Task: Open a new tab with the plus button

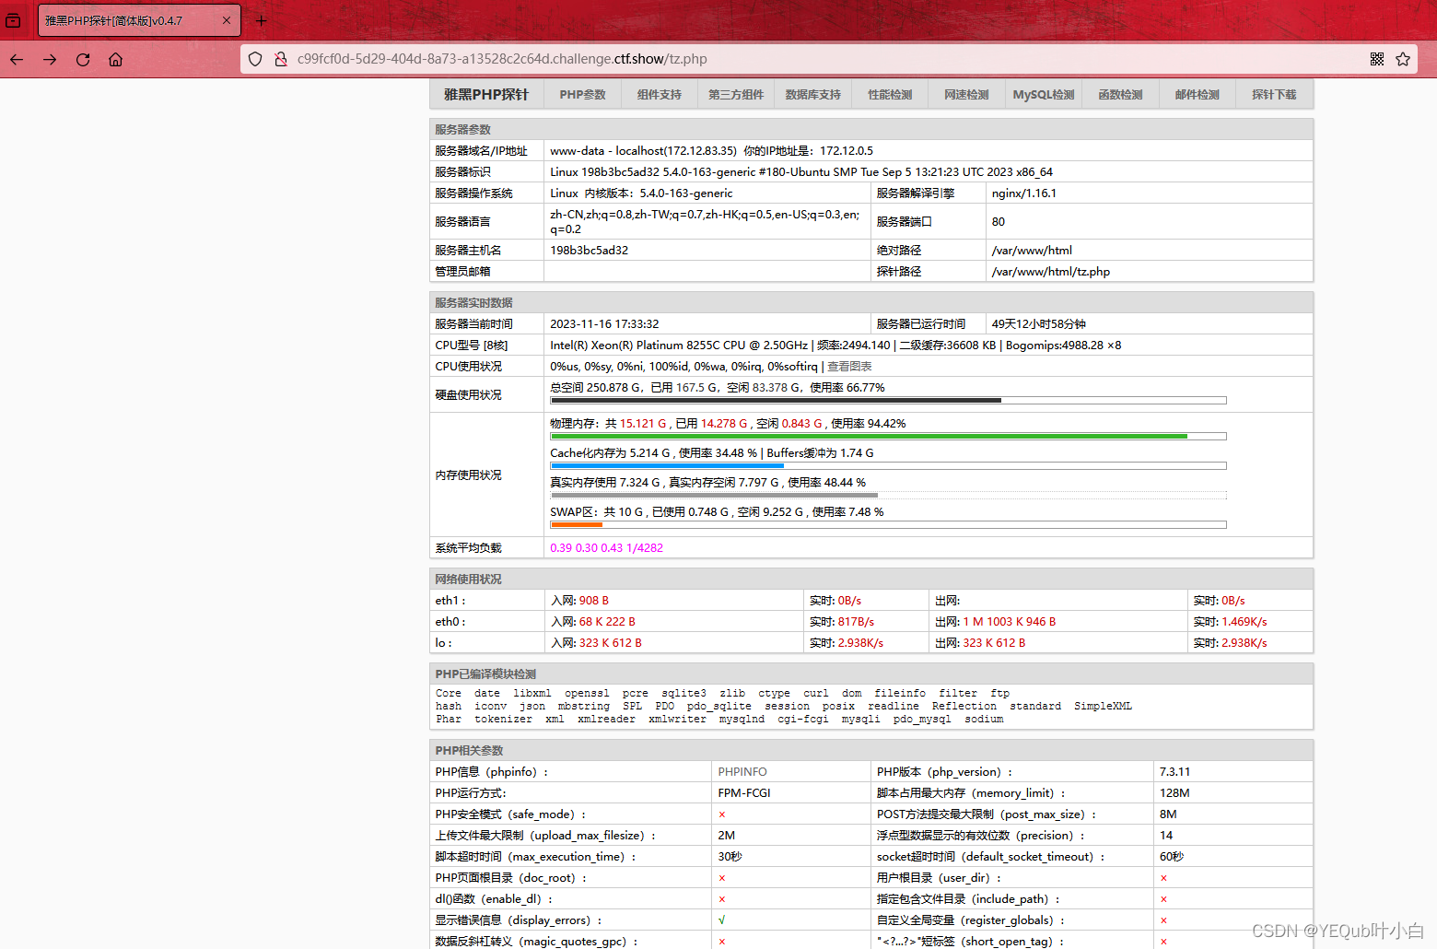Action: (261, 20)
